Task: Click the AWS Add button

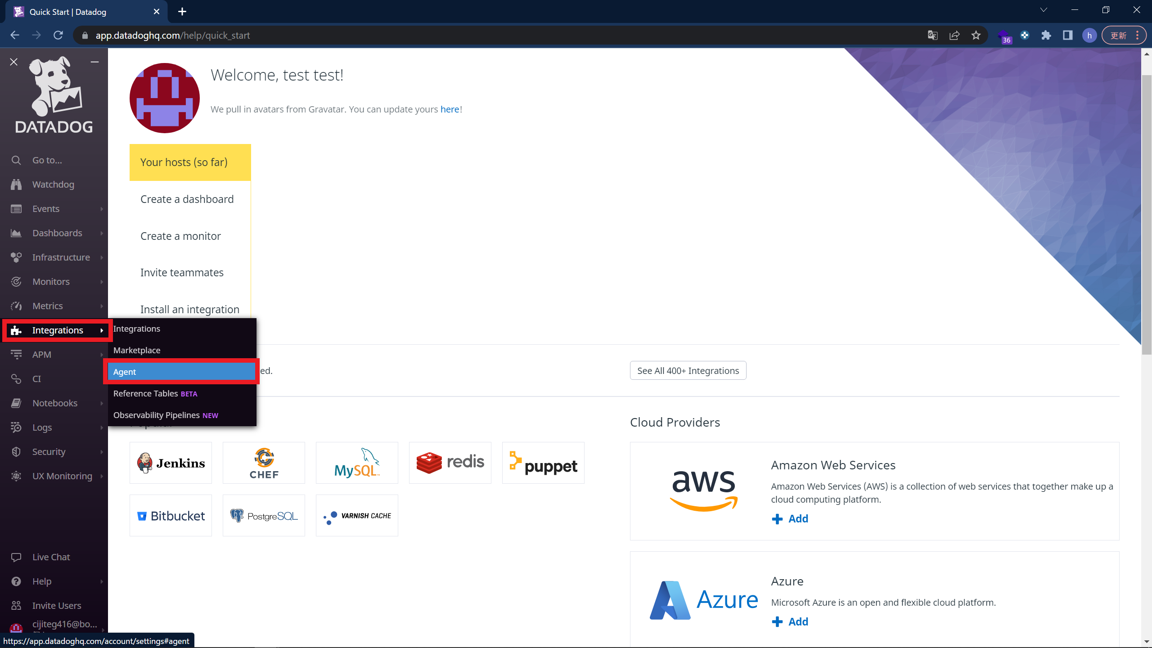Action: pos(790,518)
